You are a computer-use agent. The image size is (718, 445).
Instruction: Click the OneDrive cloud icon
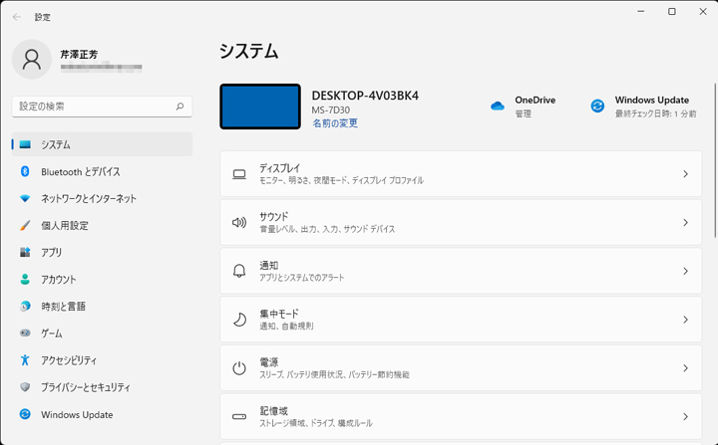pyautogui.click(x=498, y=107)
